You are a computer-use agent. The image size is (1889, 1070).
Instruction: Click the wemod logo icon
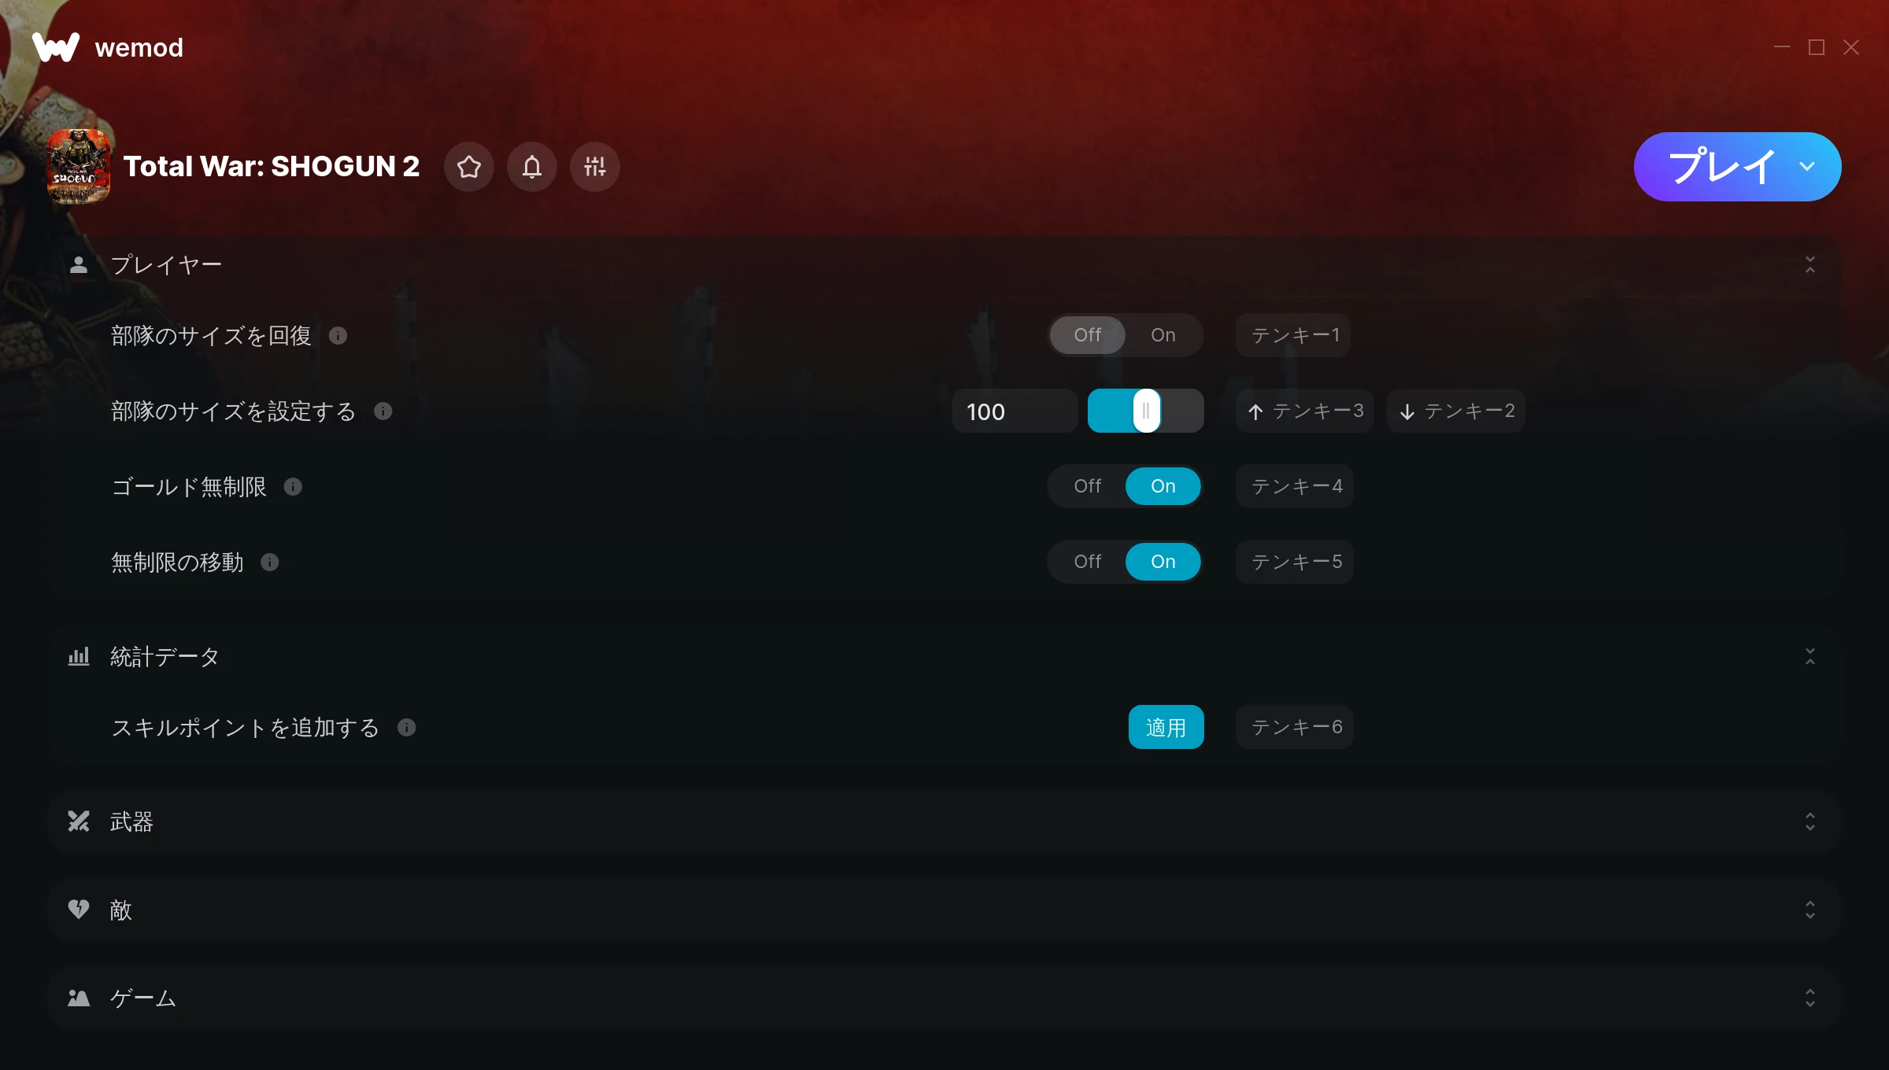(56, 47)
